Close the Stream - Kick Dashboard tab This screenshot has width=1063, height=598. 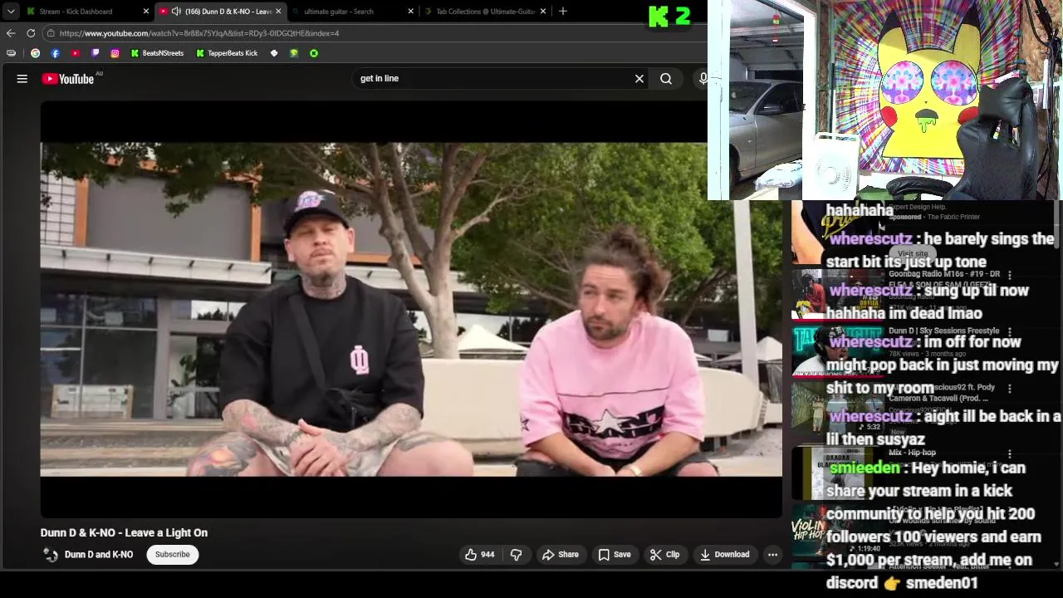tap(146, 12)
